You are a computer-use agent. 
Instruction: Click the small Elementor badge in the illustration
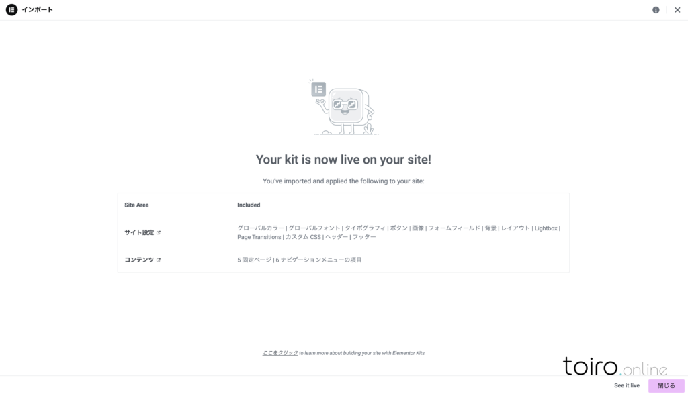(x=318, y=89)
